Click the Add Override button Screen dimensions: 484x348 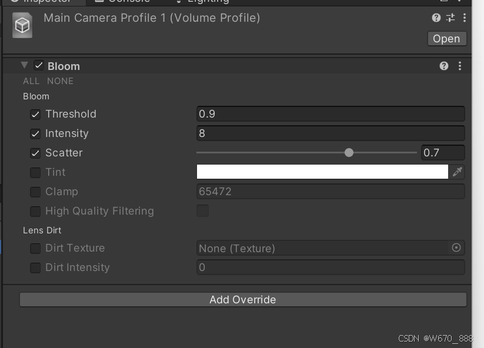click(242, 300)
